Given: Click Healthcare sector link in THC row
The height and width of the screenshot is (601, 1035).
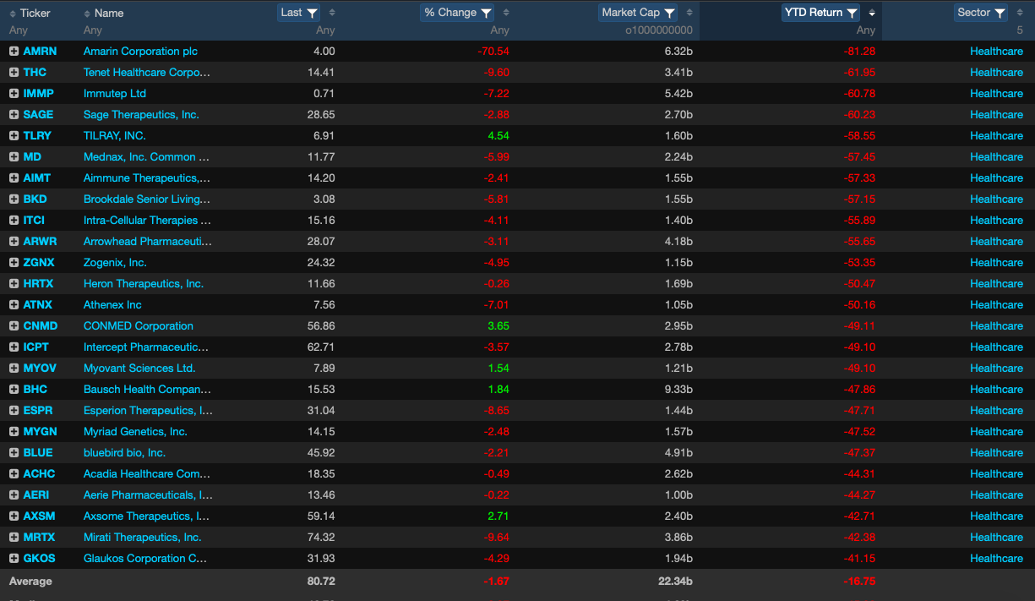Looking at the screenshot, I should [x=996, y=73].
